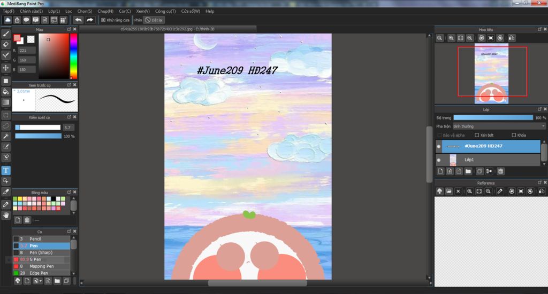This screenshot has width=548, height=294.
Task: Open brush folder icon in Cọ panel
Action: [x=57, y=281]
